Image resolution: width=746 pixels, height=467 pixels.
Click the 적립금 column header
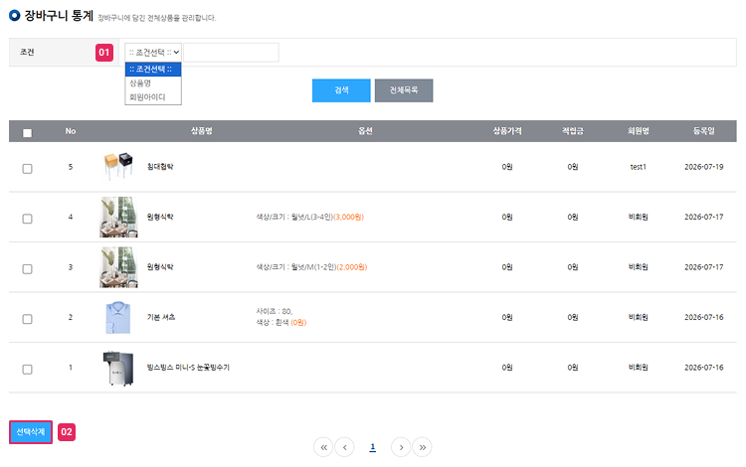(x=573, y=131)
